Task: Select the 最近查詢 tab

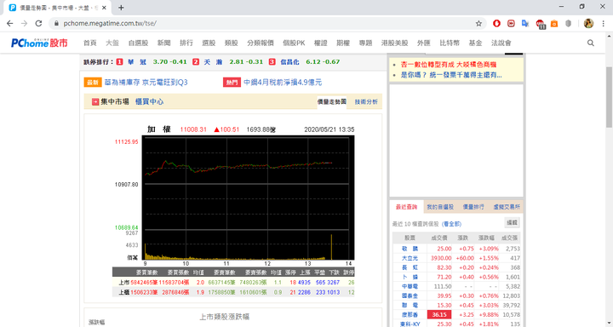Action: (x=407, y=207)
